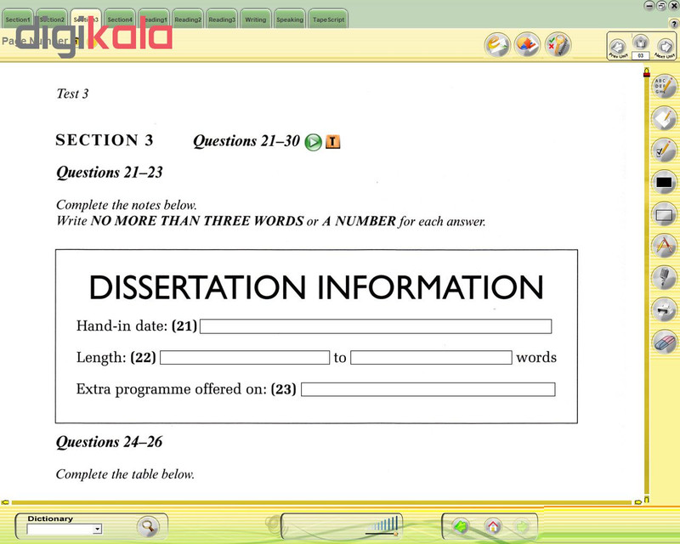680x544 pixels.
Task: Play the Section 3 audio recording
Action: tap(313, 142)
